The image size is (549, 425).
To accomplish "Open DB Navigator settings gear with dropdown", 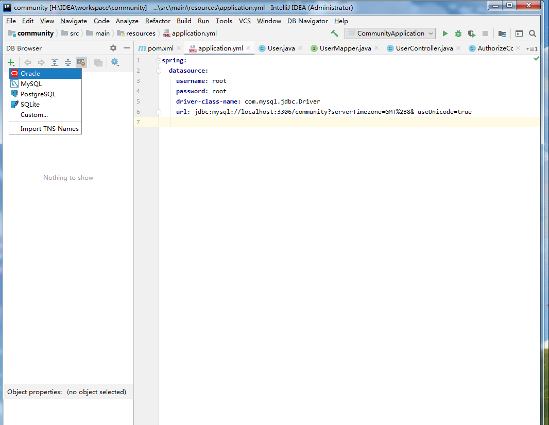I will tap(115, 62).
